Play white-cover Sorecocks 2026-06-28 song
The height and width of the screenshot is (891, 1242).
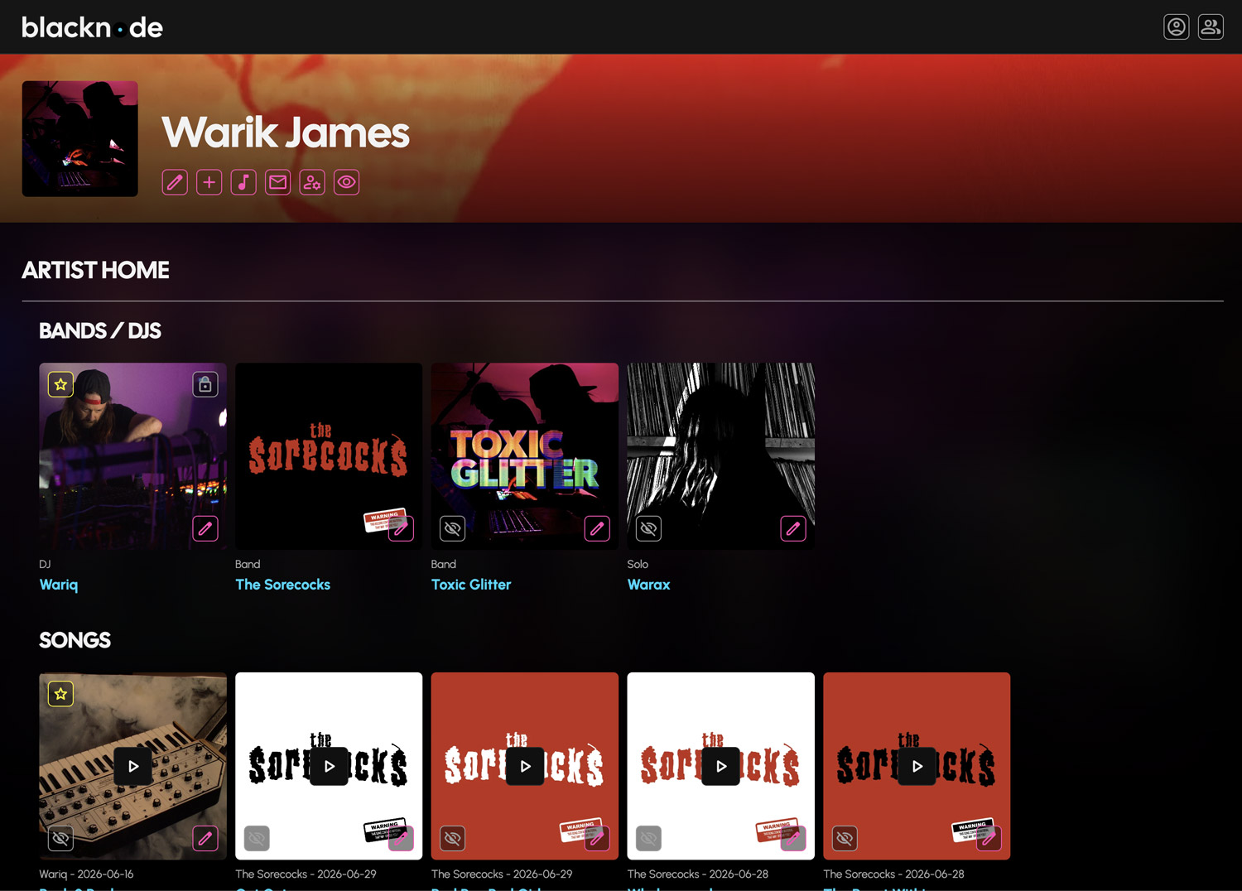click(x=721, y=766)
